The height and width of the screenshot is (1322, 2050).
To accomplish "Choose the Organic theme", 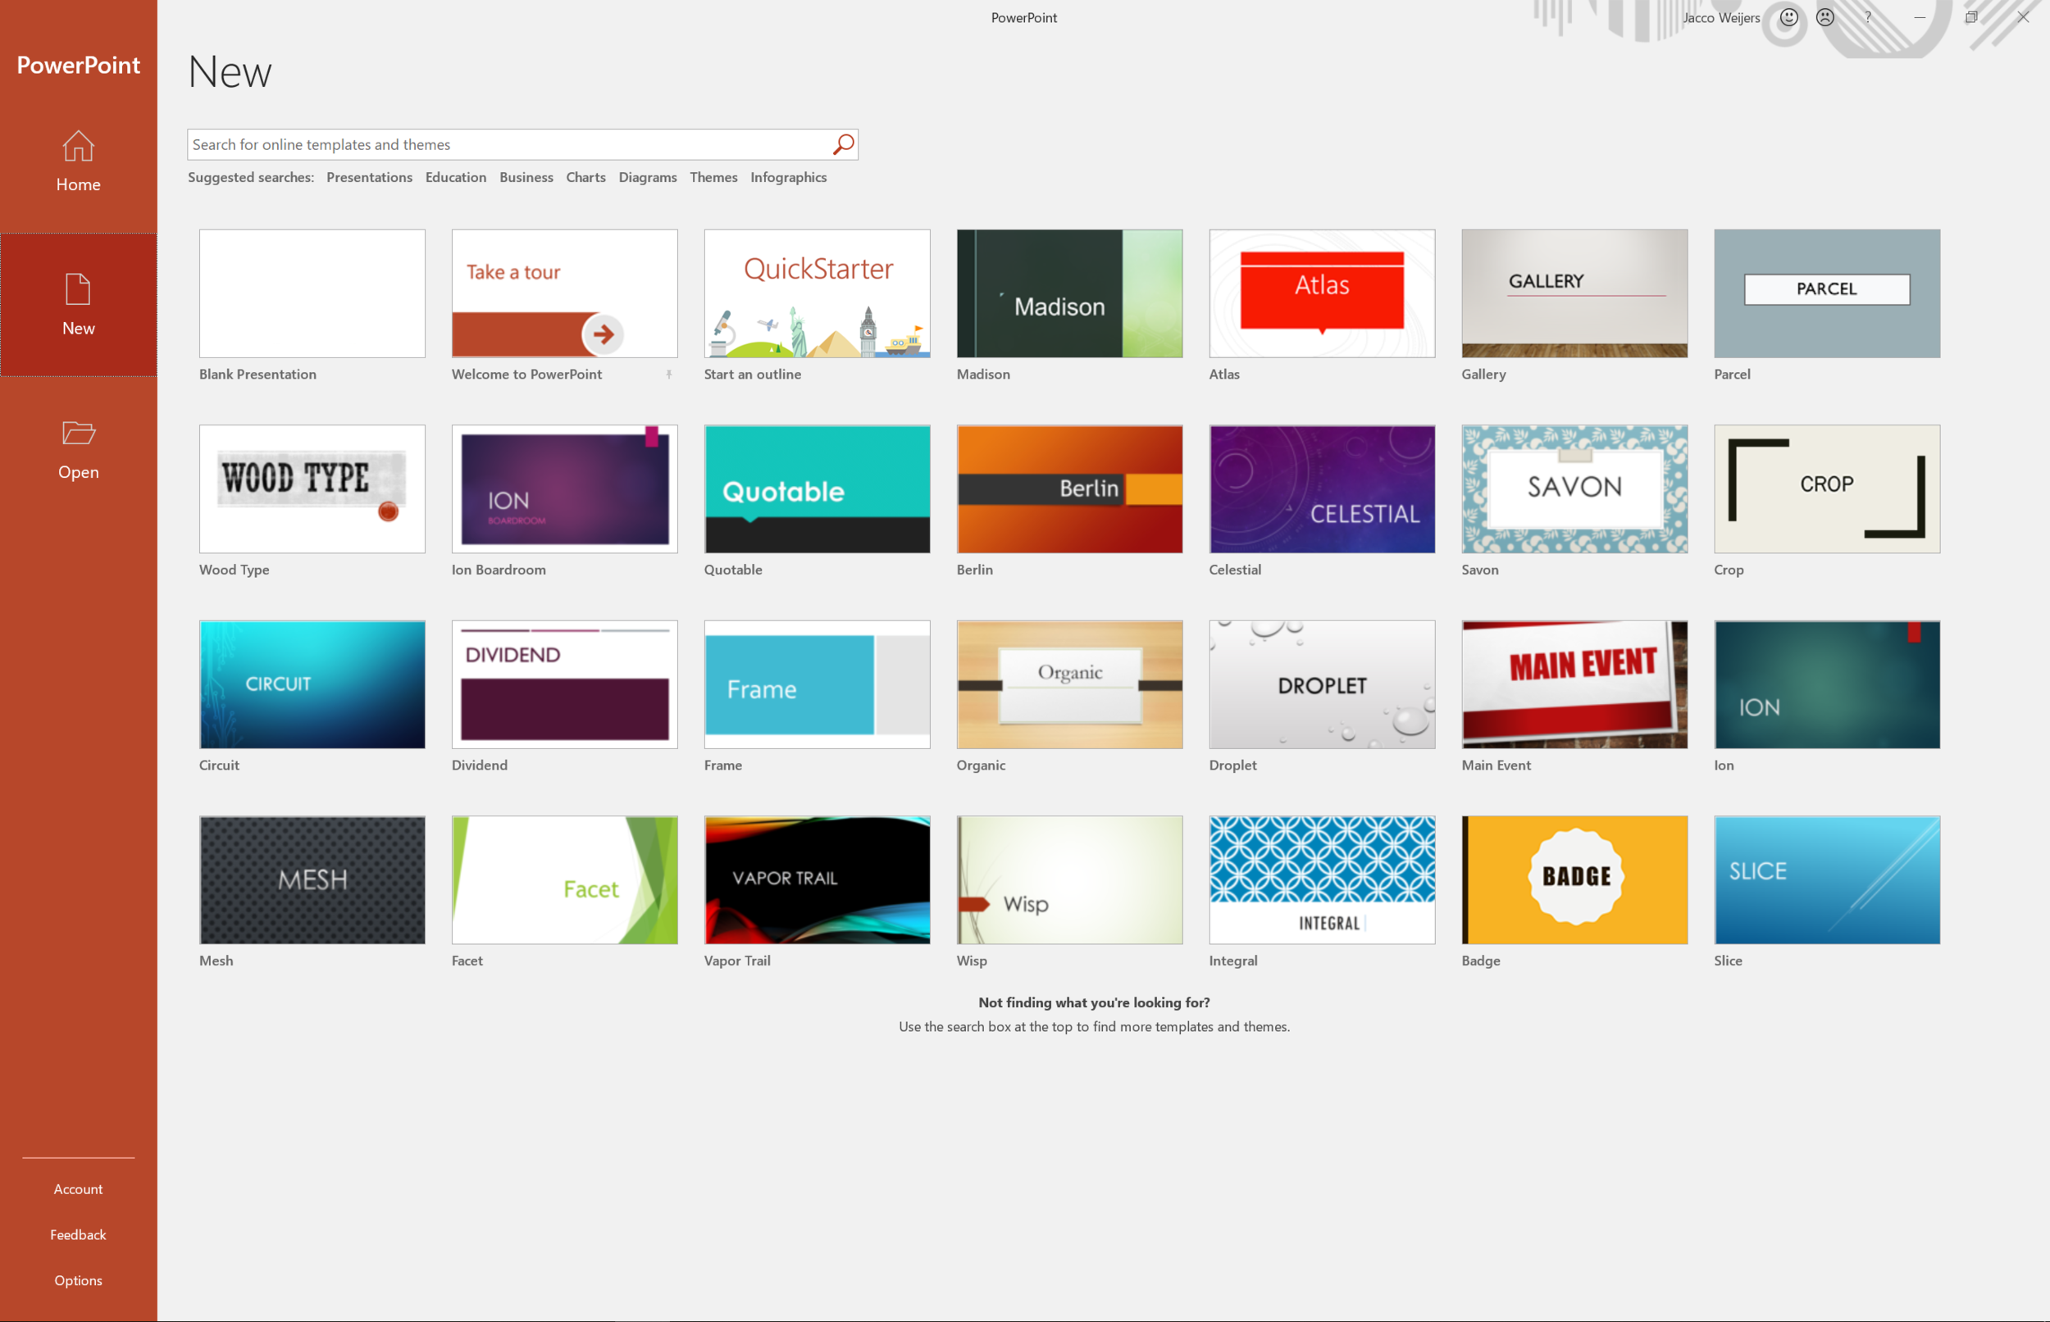I will pyautogui.click(x=1069, y=685).
